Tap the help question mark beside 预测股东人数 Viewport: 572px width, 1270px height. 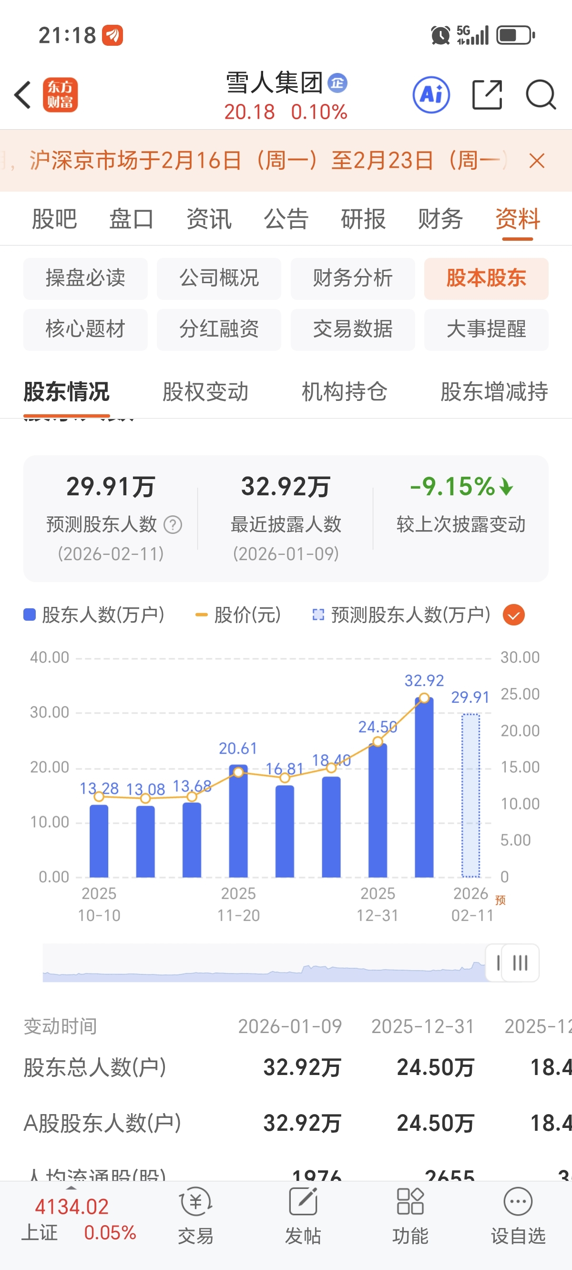click(173, 524)
